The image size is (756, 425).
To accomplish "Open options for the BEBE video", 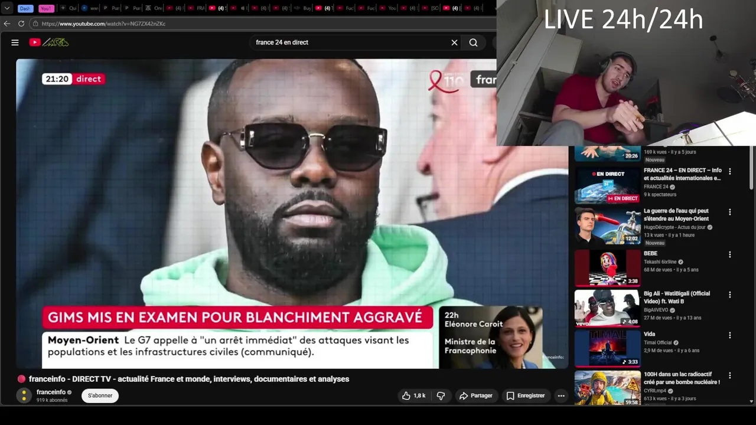I will [x=729, y=254].
